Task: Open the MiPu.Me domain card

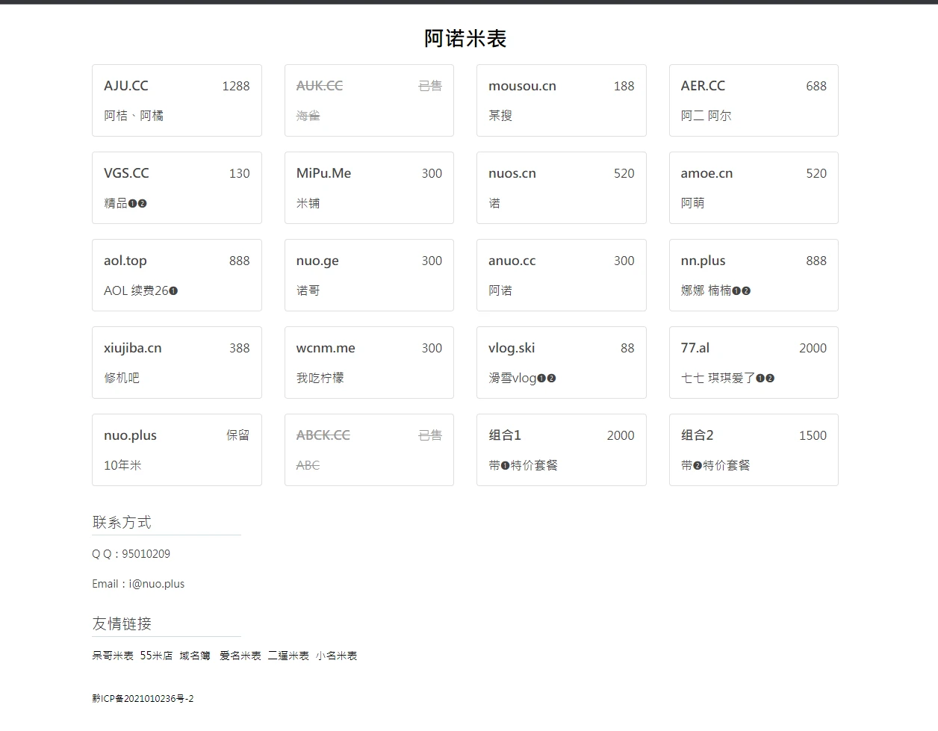Action: pyautogui.click(x=369, y=188)
